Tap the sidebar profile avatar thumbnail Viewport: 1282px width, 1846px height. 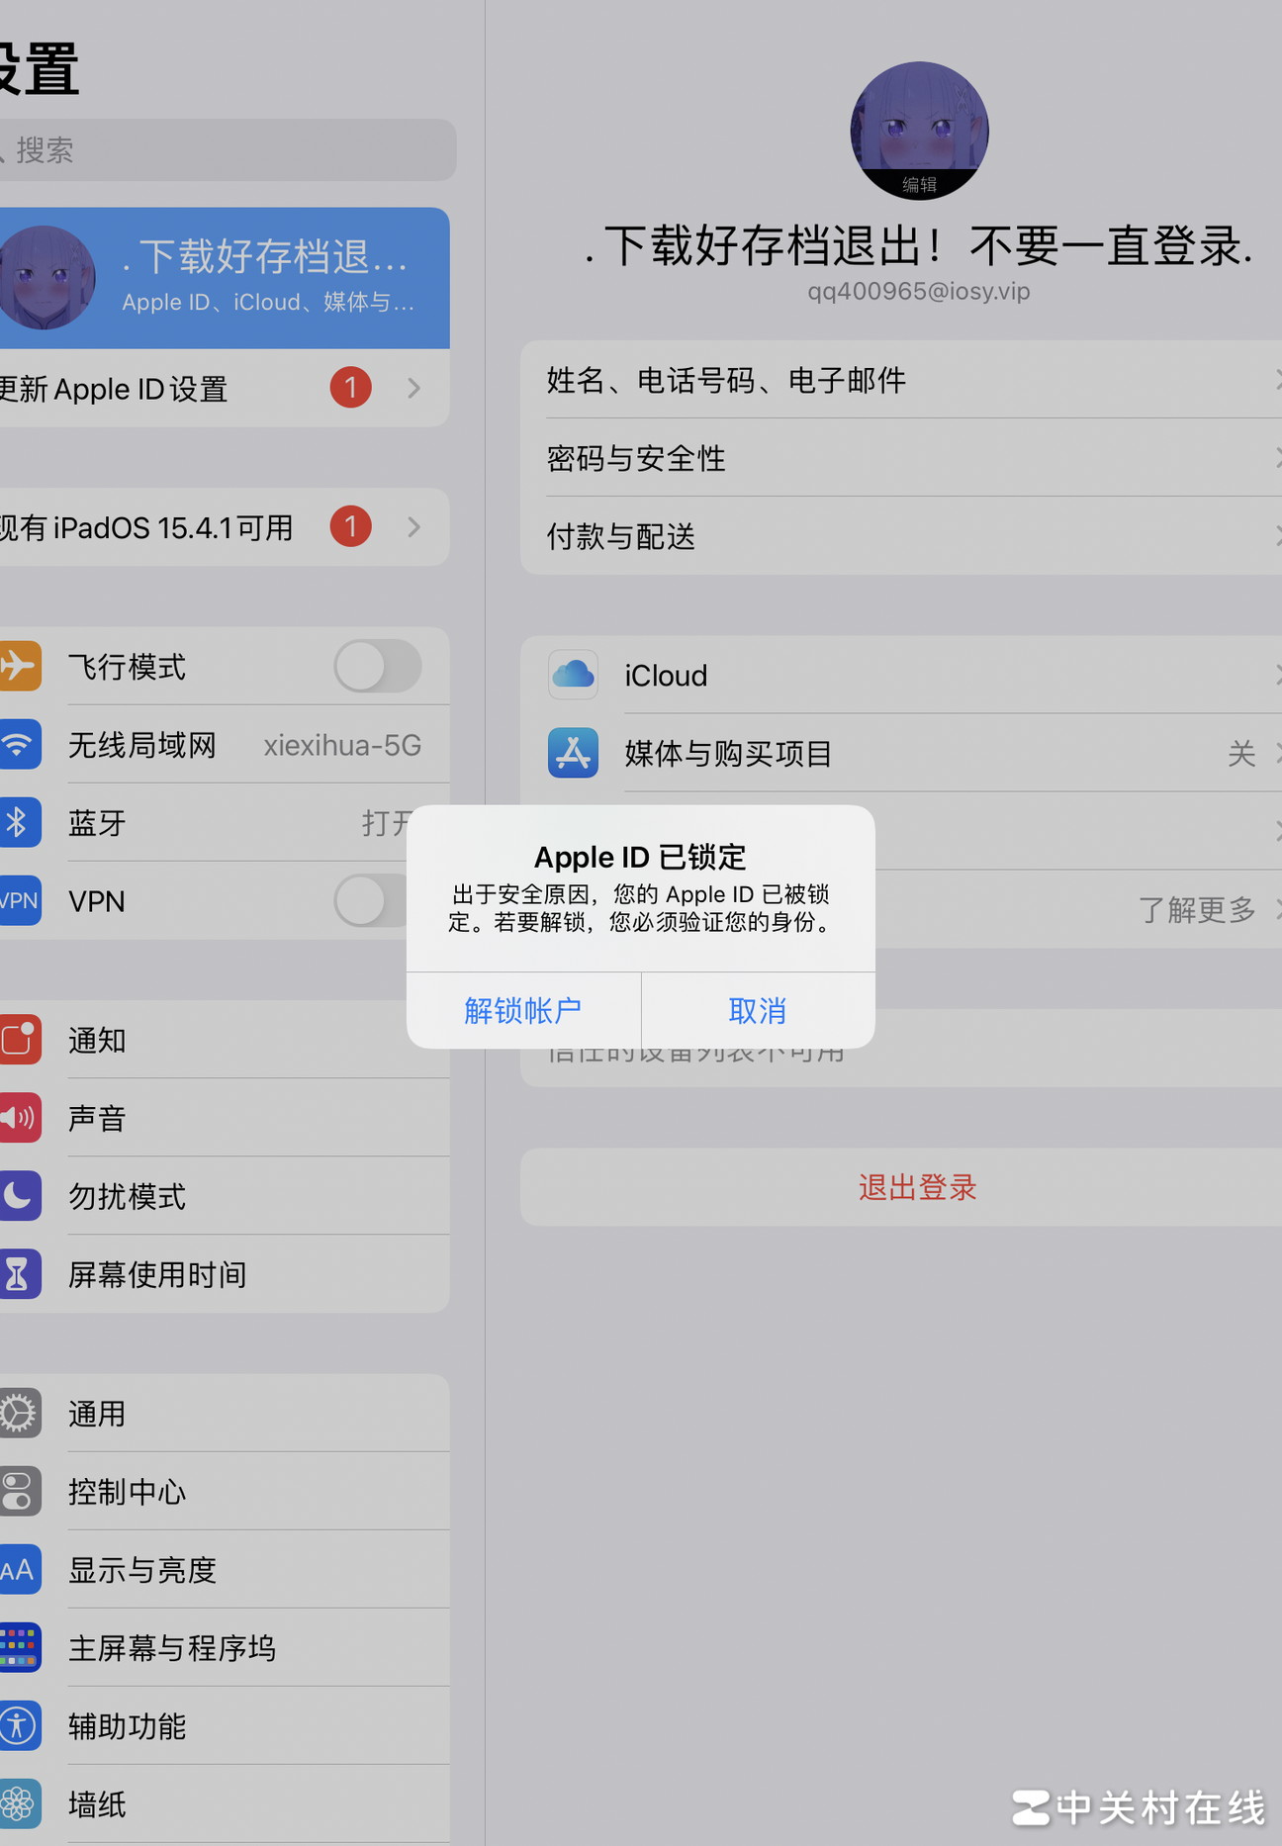tap(46, 277)
